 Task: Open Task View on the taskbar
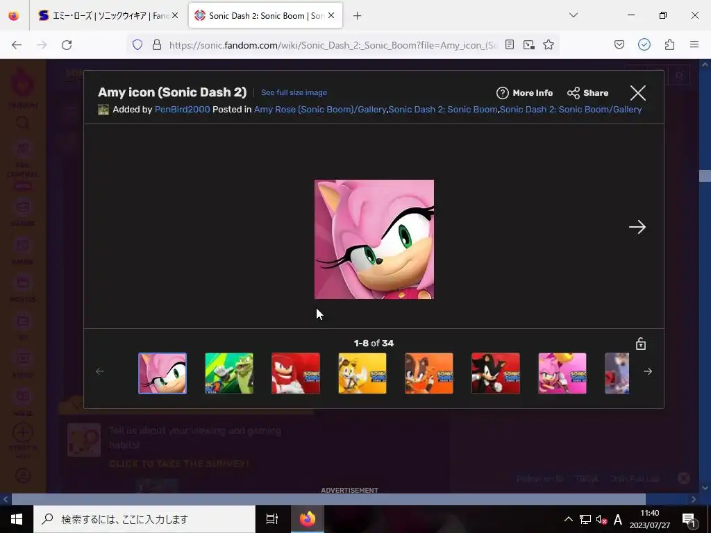(271, 519)
